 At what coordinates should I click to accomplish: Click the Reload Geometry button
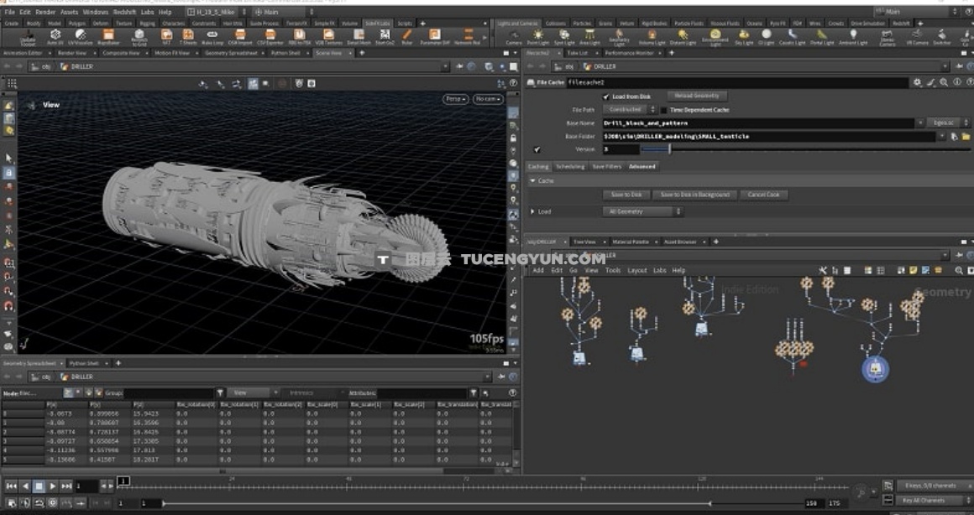pyautogui.click(x=695, y=96)
